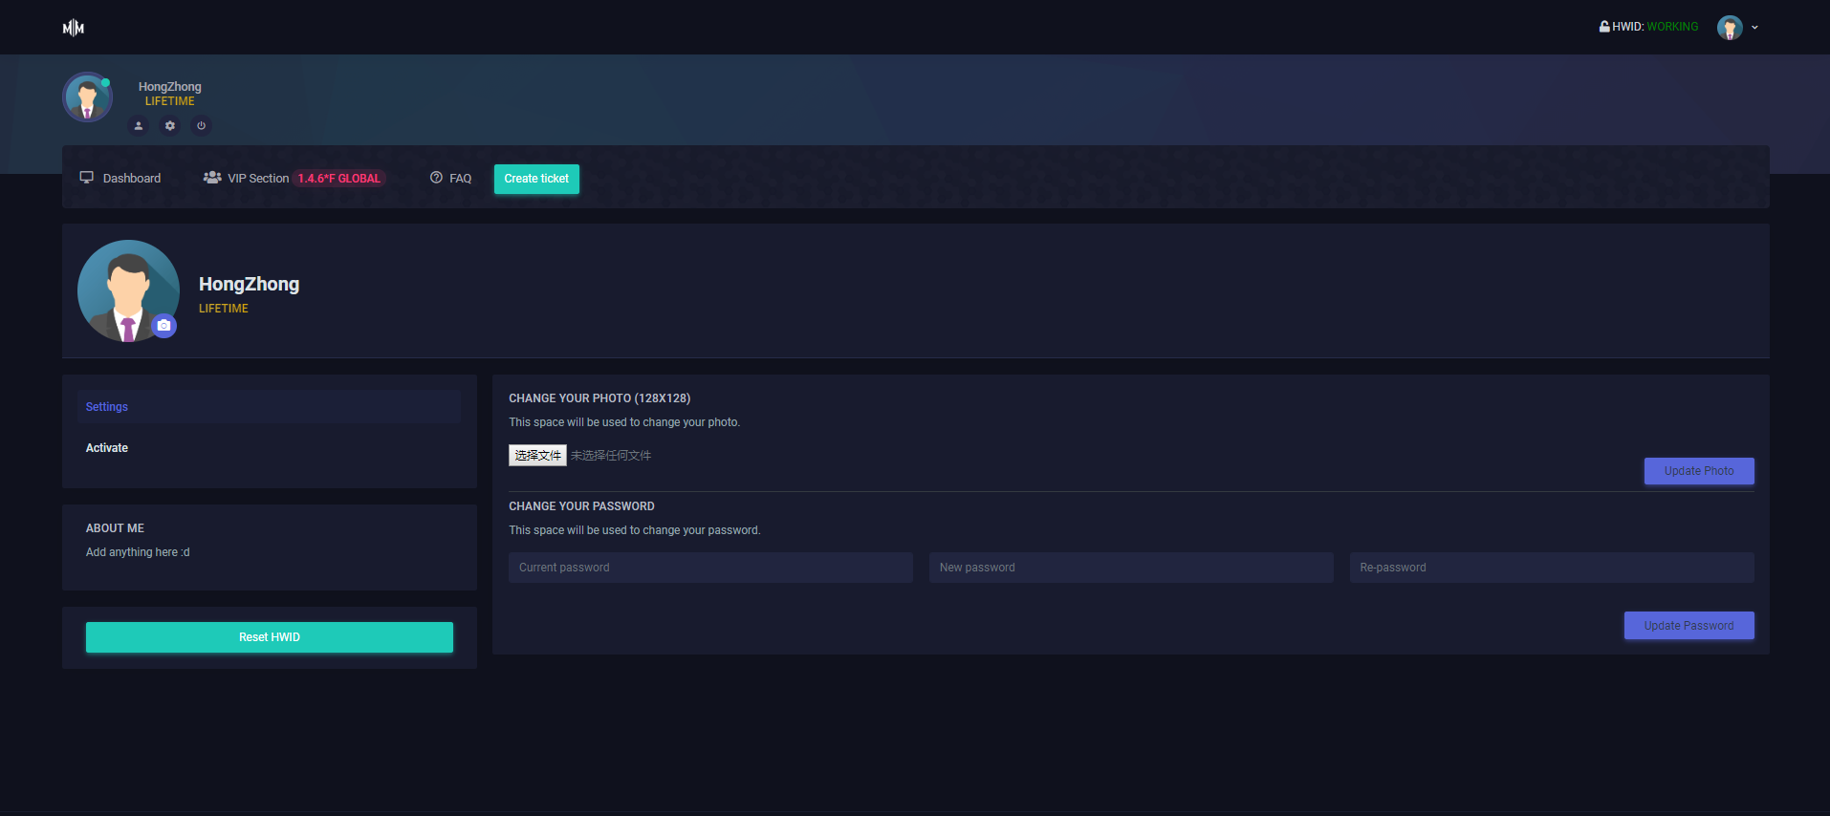This screenshot has height=816, width=1830.
Task: Open the Dashboard menu item
Action: (120, 179)
